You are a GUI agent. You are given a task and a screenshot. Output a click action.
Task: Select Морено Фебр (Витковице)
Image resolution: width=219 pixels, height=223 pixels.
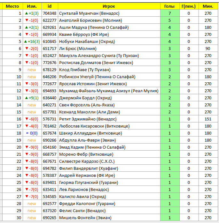point(109,154)
